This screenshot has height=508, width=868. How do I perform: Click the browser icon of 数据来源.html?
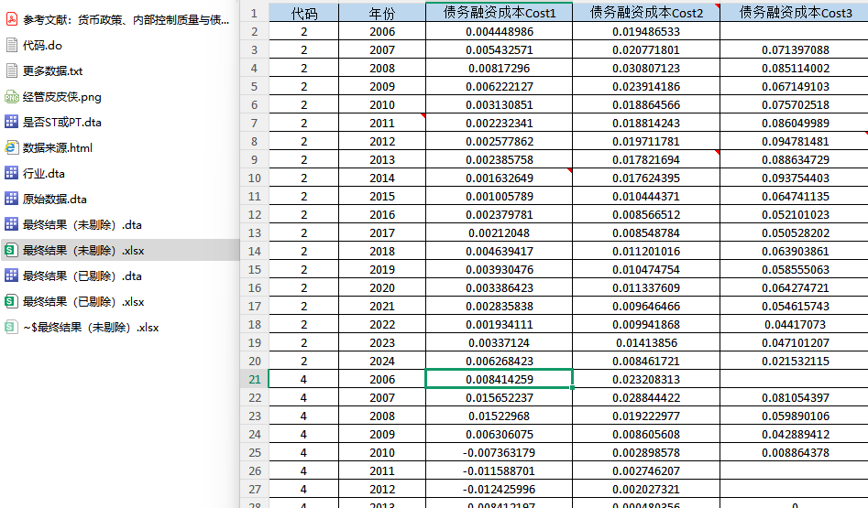point(12,147)
